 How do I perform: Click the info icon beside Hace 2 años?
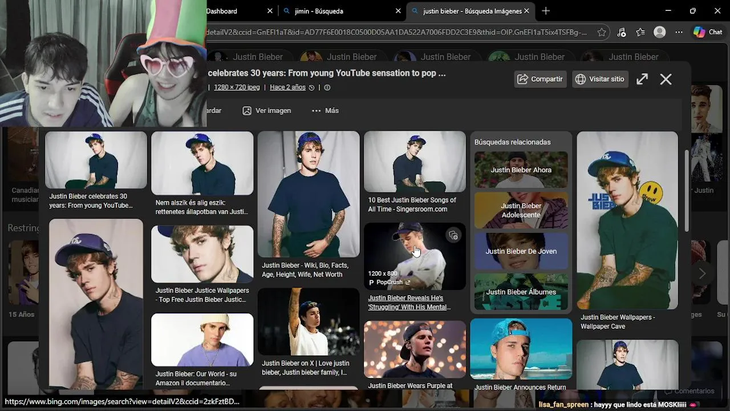(327, 87)
